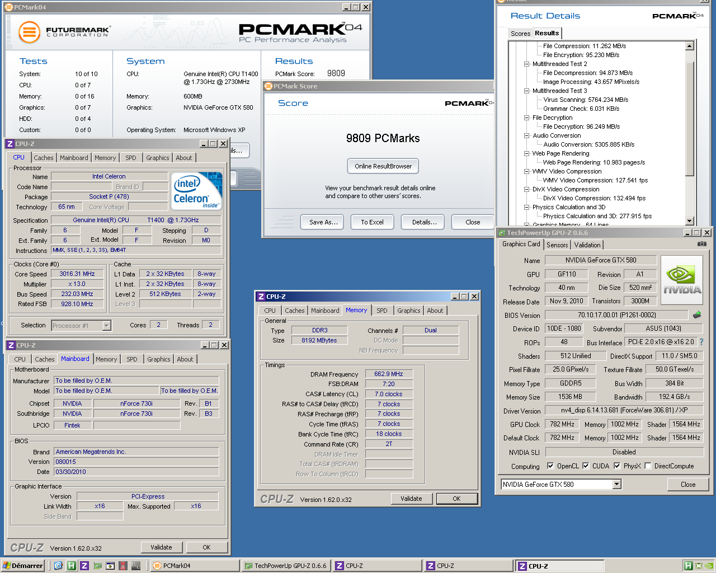Toggle the OpenCL checkbox

(x=550, y=466)
